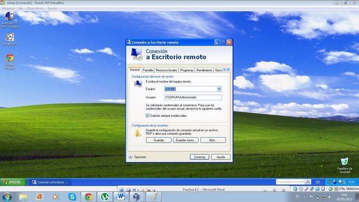The width and height of the screenshot is (359, 202).
Task: Click the XP language indicator ES
Action: click(x=318, y=182)
